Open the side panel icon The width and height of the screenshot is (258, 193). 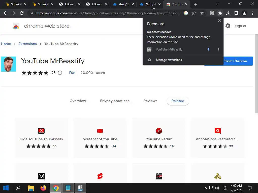[x=236, y=13]
